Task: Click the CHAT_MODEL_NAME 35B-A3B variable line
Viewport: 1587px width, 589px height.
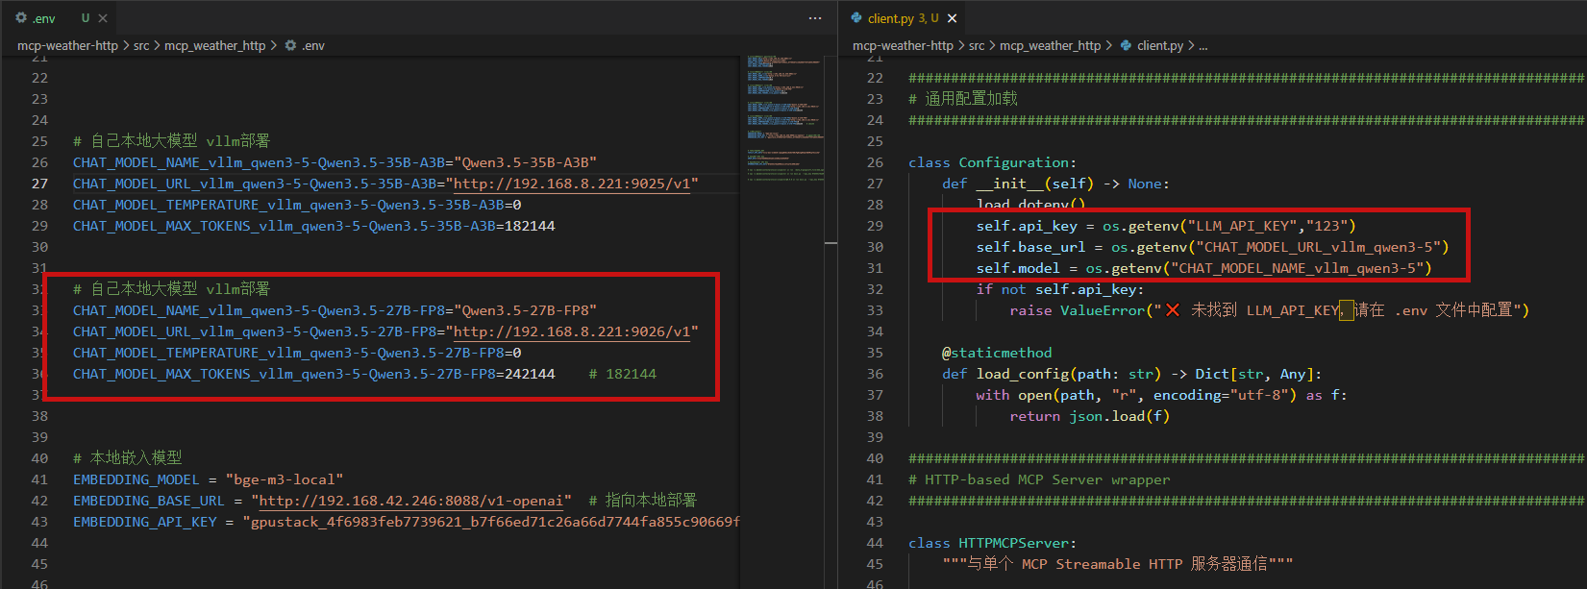Action: point(335,162)
